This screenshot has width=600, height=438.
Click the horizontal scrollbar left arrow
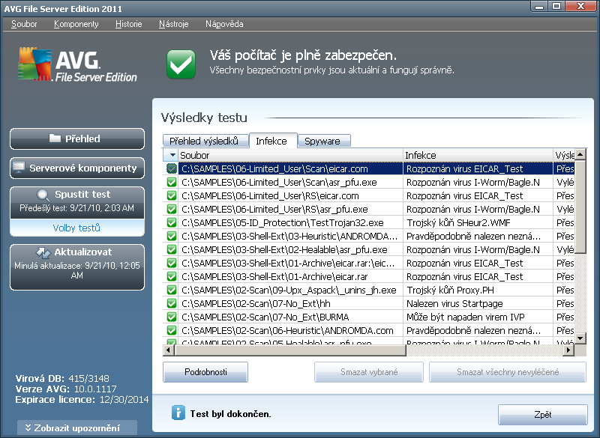(168, 350)
